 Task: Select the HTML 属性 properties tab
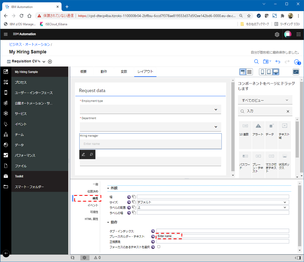tap(91, 219)
